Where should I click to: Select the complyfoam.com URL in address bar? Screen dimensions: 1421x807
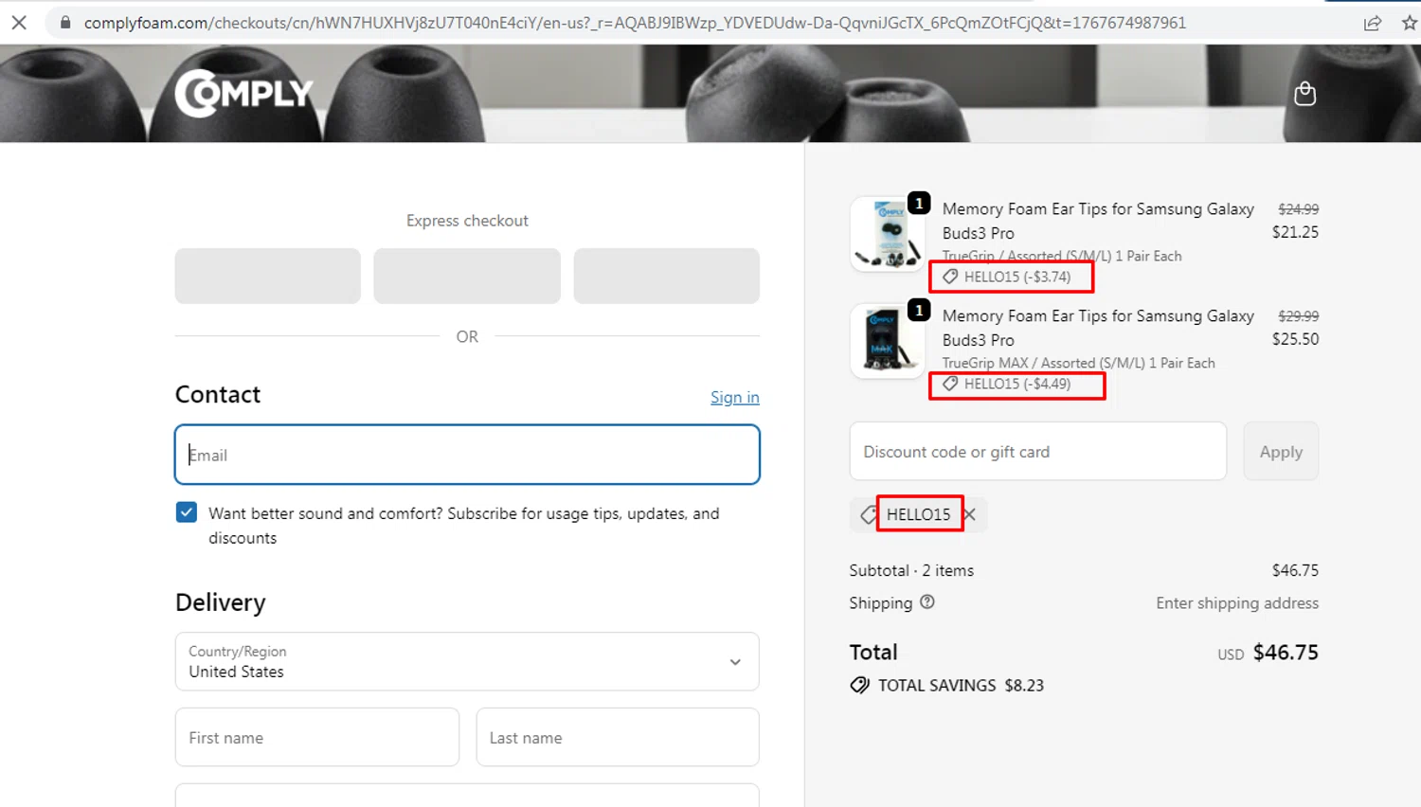635,22
